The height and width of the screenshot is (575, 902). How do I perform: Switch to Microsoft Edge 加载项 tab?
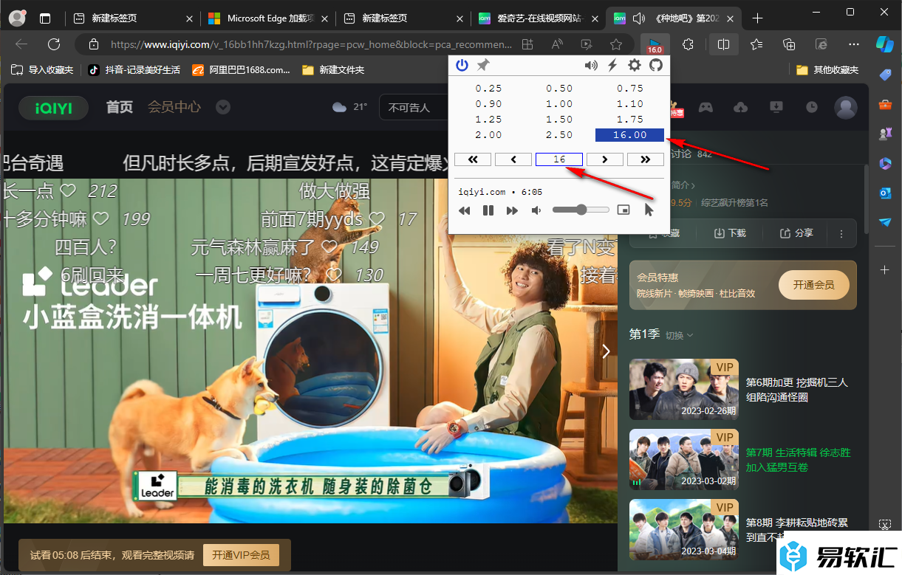click(x=267, y=18)
